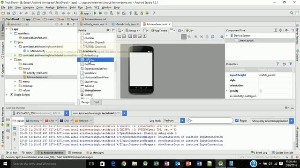
Task: Click the Save All icon
Action: (x=8, y=13)
